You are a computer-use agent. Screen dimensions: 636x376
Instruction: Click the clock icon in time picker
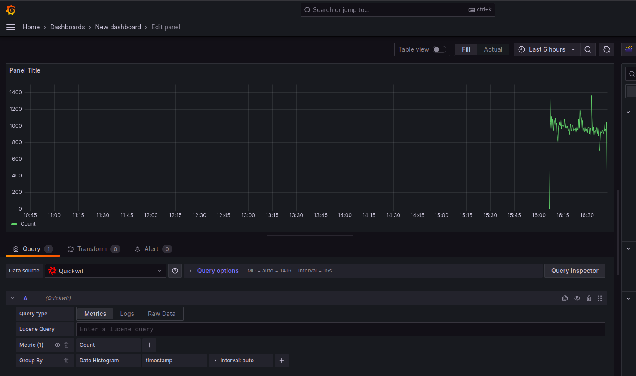point(522,49)
